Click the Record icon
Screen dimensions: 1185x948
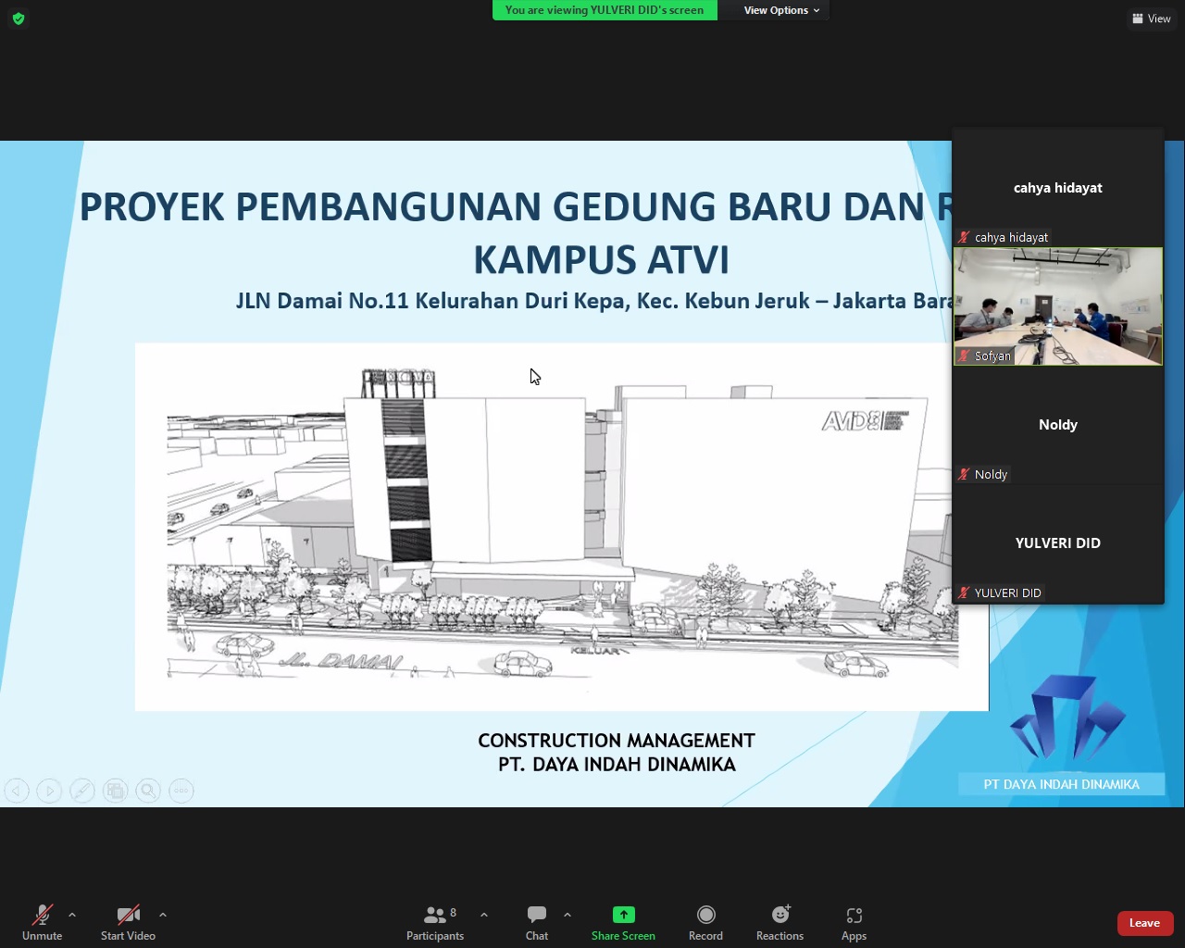(705, 916)
